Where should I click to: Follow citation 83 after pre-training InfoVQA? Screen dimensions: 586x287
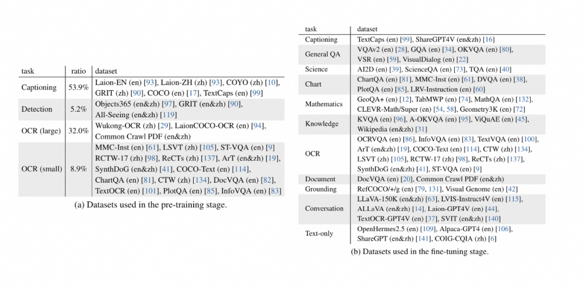click(273, 192)
